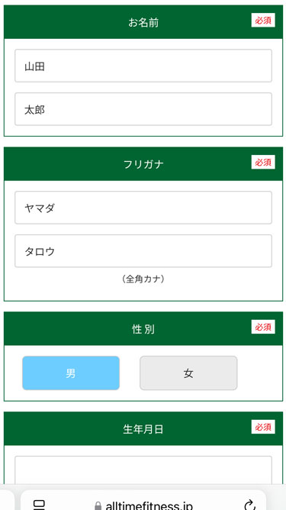
Task: Tap the 必須 badge on 性別 header
Action: pyautogui.click(x=263, y=327)
